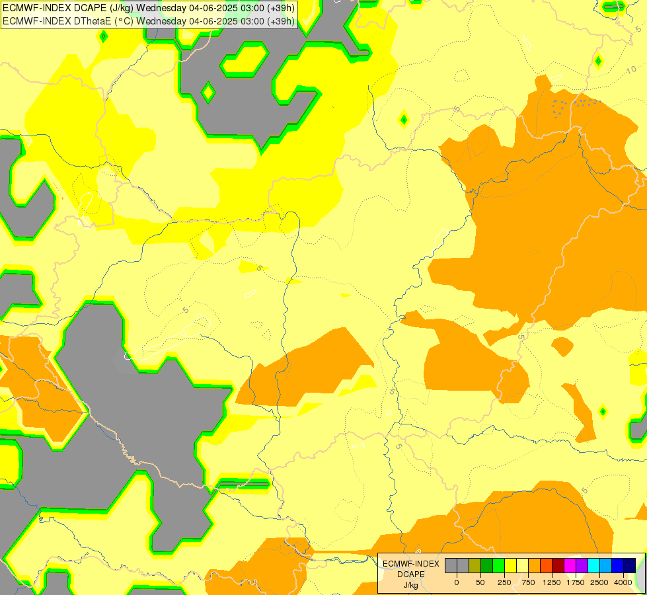Click the legend value 0
The image size is (647, 595).
(x=457, y=582)
